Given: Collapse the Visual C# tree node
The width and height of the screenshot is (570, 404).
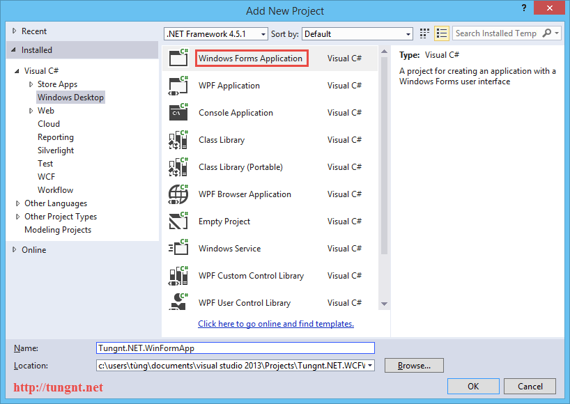Looking at the screenshot, I should point(17,71).
